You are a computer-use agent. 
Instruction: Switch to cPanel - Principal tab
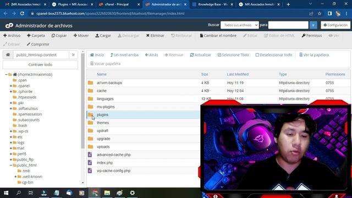click(x=119, y=4)
